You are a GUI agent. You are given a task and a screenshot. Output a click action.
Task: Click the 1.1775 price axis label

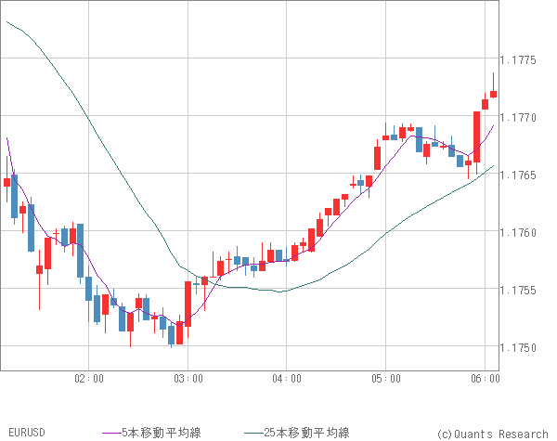(518, 60)
